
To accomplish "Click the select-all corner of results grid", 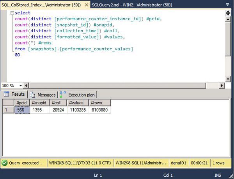I will click(x=9, y=103).
